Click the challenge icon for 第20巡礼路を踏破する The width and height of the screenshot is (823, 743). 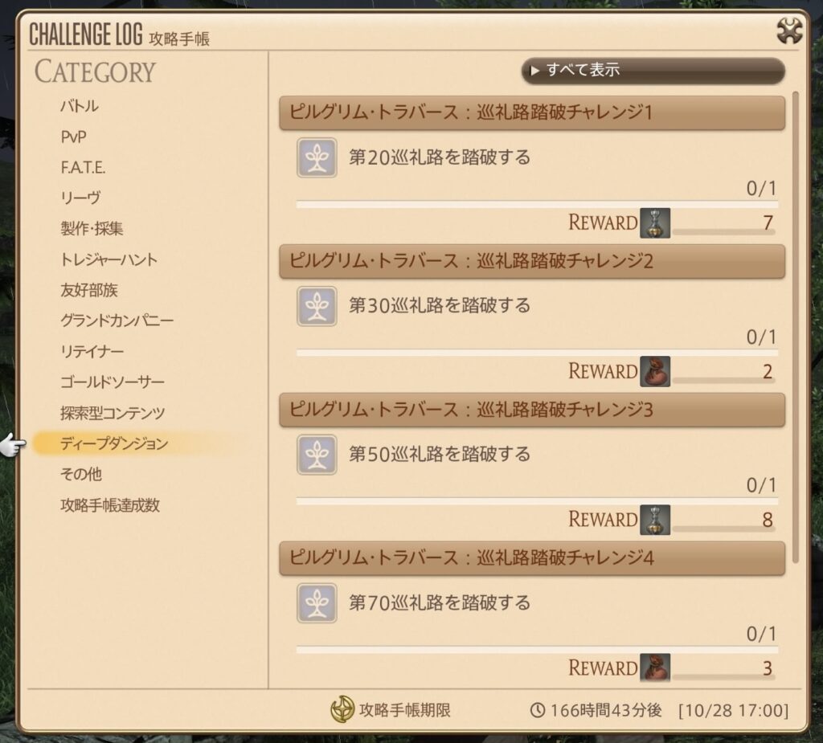tap(317, 157)
